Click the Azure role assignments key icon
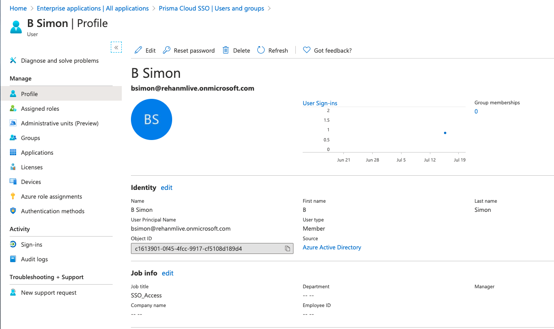This screenshot has width=554, height=329. pos(13,196)
